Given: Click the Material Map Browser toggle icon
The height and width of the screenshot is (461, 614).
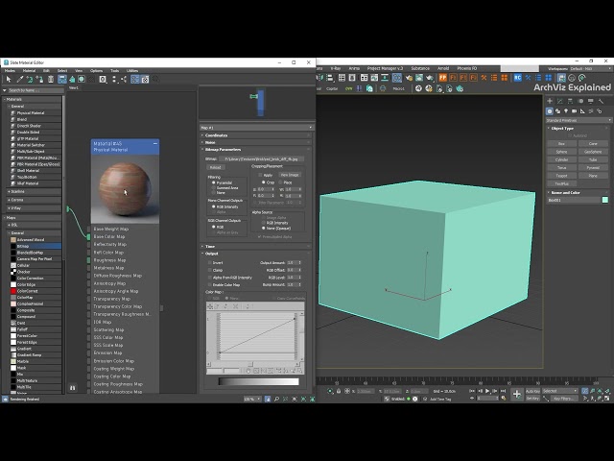Looking at the screenshot, I should click(x=135, y=80).
